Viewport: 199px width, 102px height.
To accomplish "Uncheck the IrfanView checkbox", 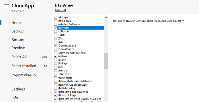I will coord(55,28).
